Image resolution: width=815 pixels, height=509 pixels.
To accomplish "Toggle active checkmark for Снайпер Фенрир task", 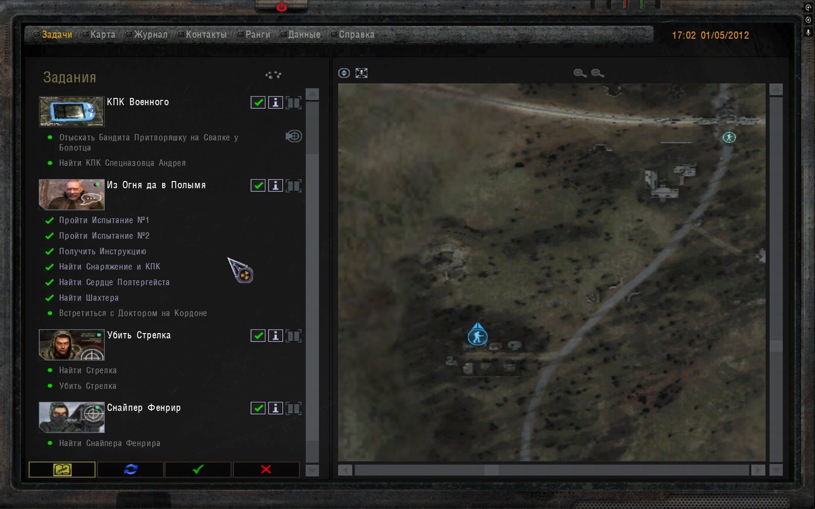I will (258, 408).
